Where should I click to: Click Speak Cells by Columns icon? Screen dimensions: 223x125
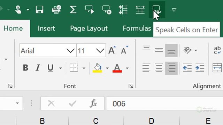click(123, 10)
